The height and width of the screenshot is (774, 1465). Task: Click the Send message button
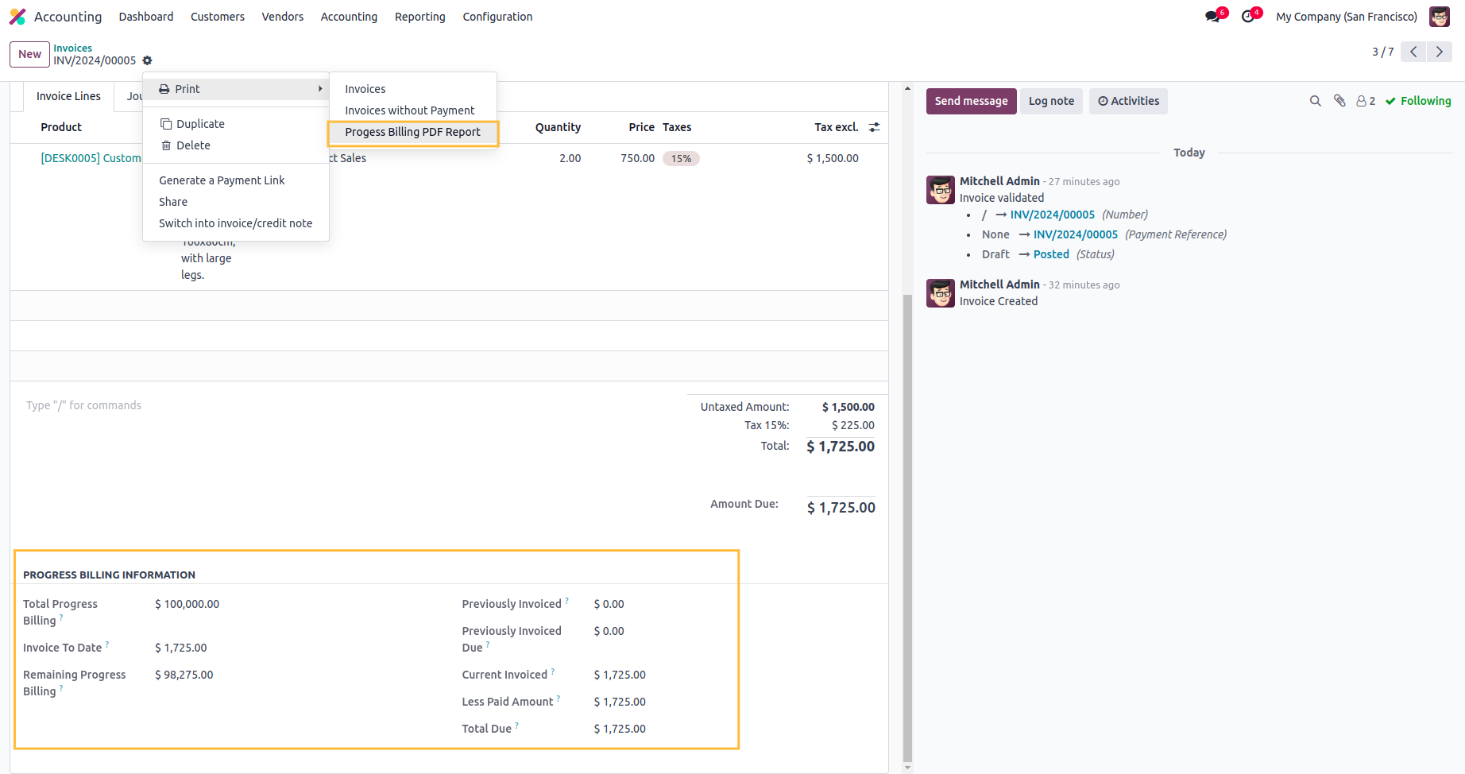coord(971,101)
